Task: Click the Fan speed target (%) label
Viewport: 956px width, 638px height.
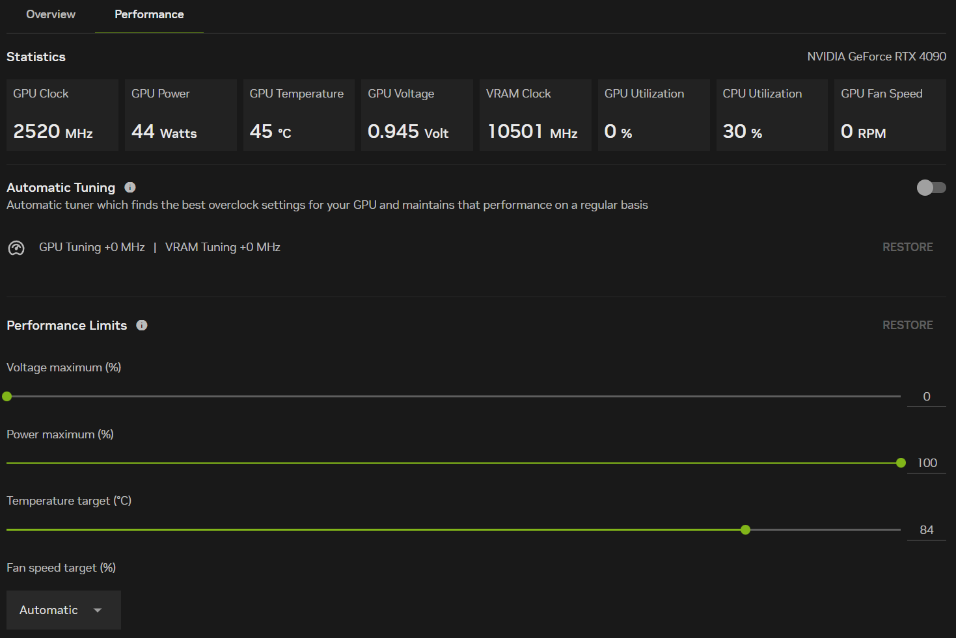Action: (61, 568)
